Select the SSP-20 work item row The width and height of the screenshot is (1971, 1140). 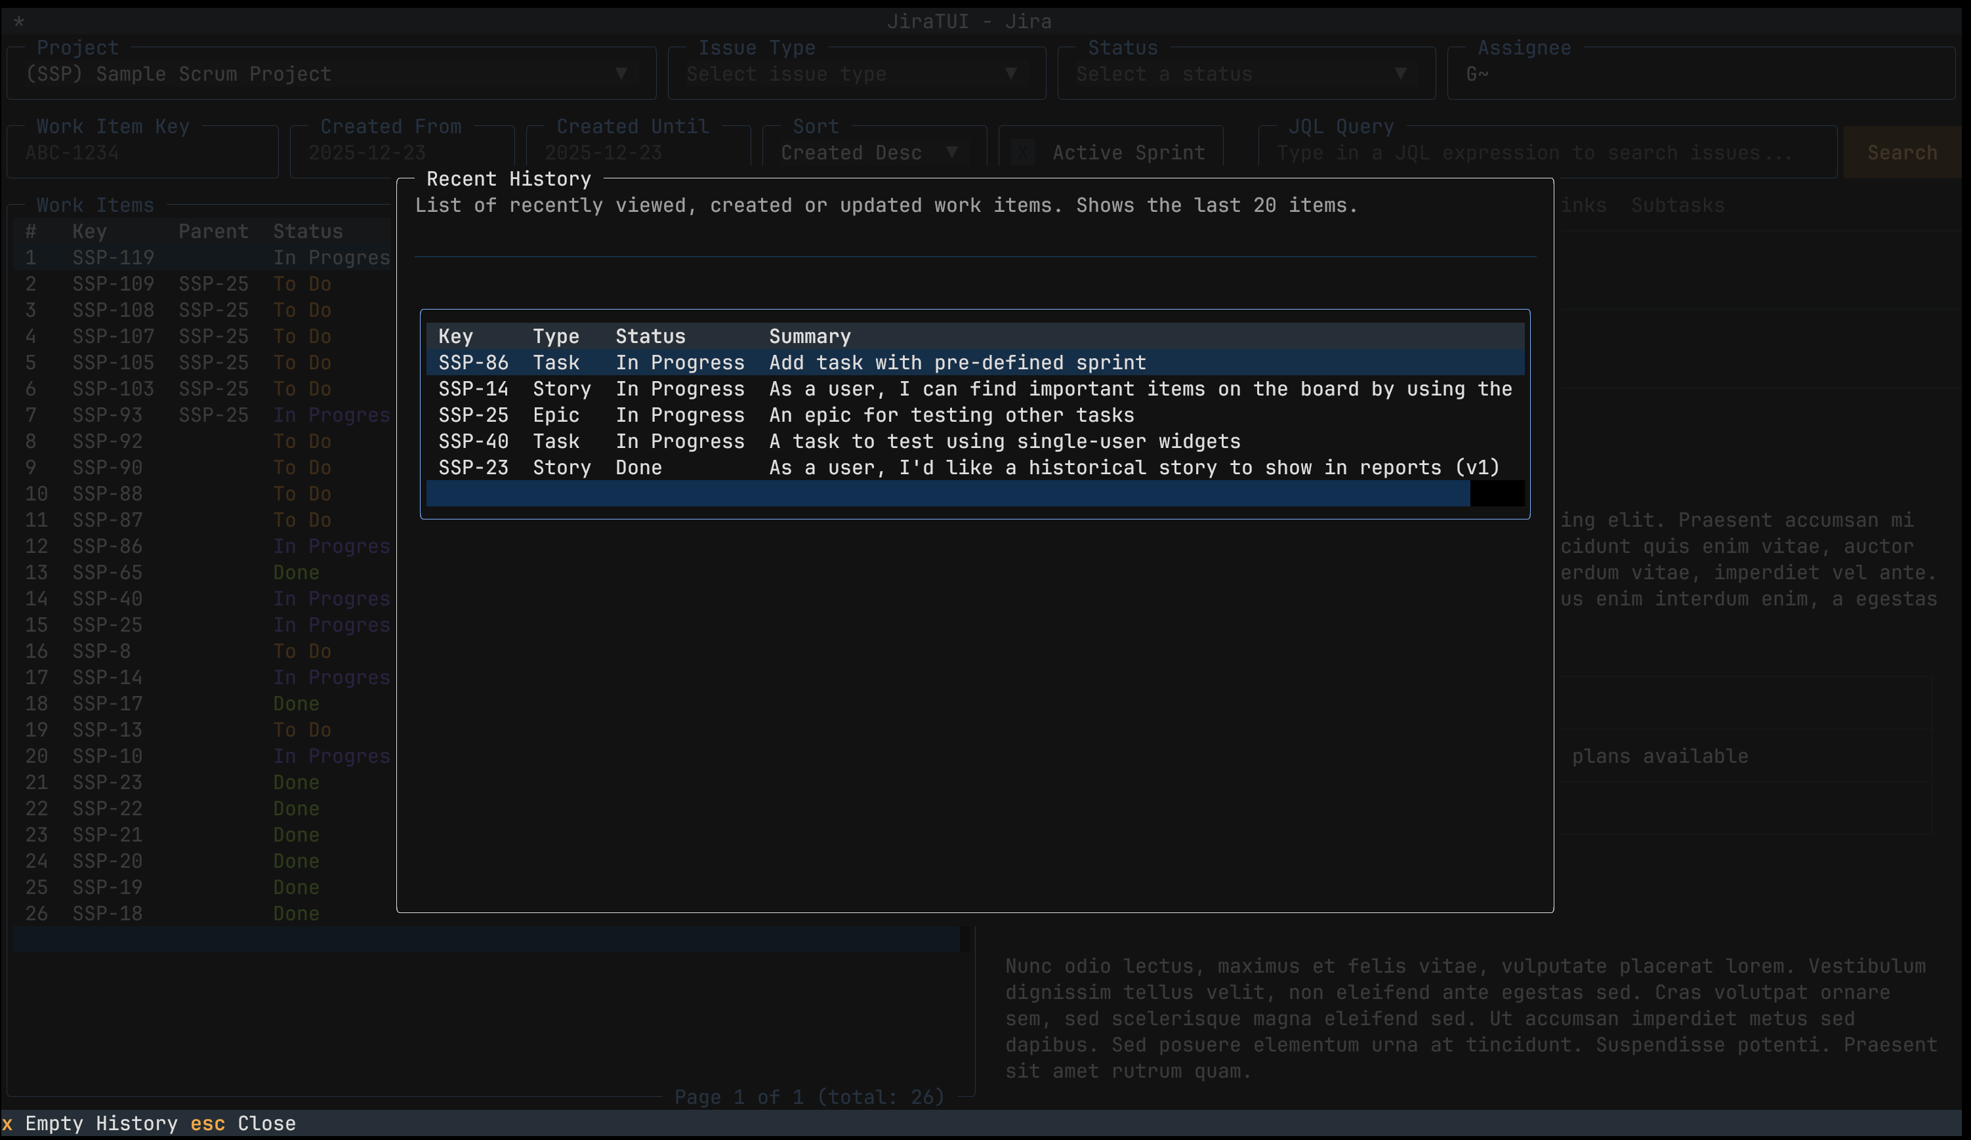coord(202,861)
